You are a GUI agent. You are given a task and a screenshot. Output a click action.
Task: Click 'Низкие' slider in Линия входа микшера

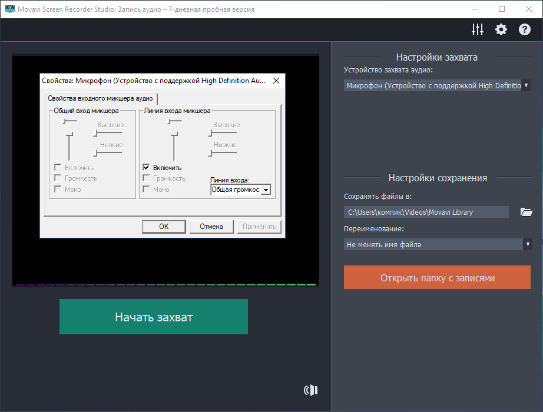pyautogui.click(x=223, y=153)
